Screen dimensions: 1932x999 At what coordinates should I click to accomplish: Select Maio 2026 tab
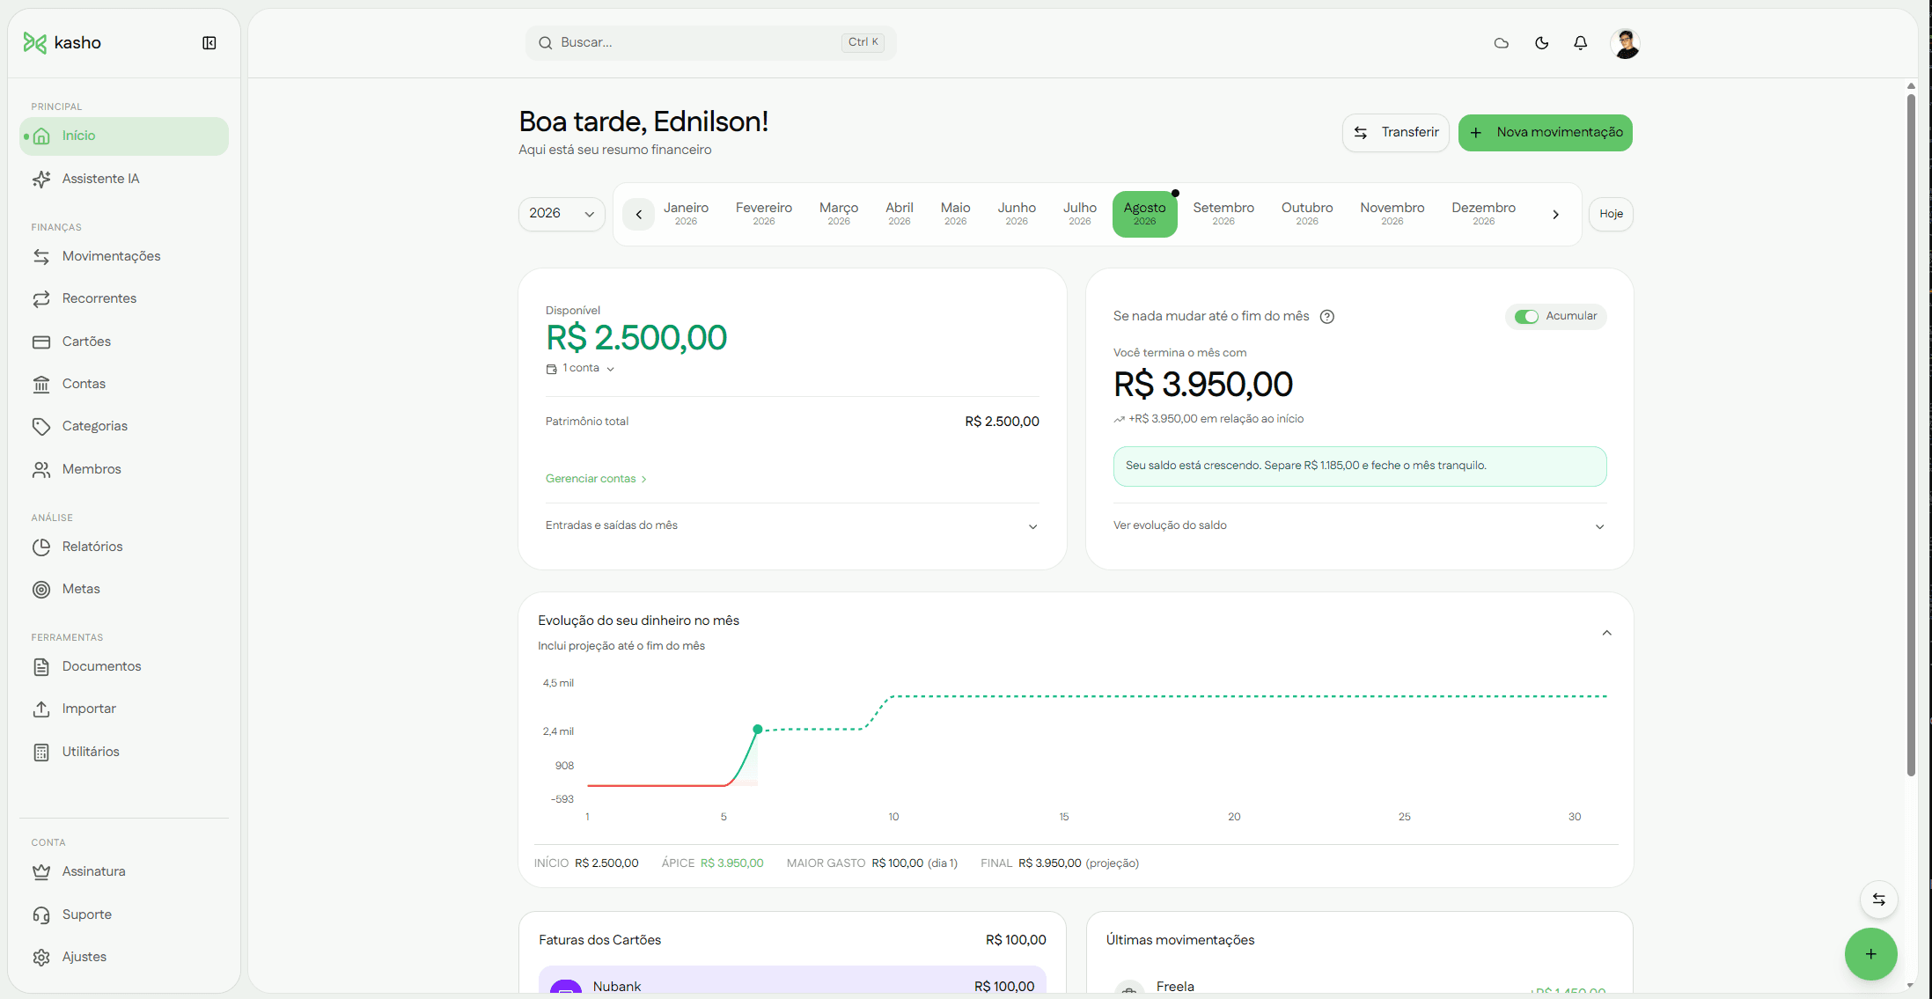(956, 213)
